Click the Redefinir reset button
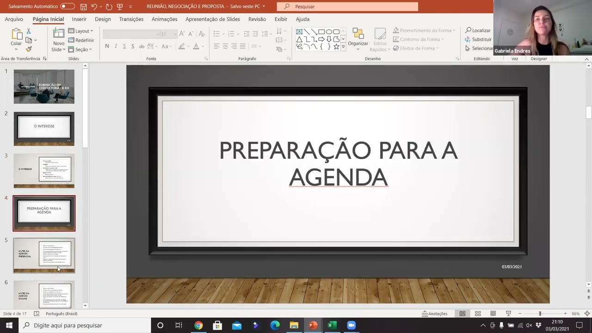Screen dimensions: 592x333 coord(81,40)
